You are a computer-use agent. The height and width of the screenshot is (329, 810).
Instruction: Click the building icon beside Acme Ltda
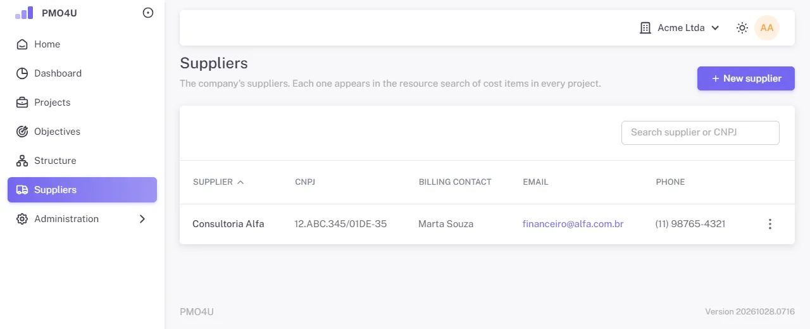click(x=645, y=28)
